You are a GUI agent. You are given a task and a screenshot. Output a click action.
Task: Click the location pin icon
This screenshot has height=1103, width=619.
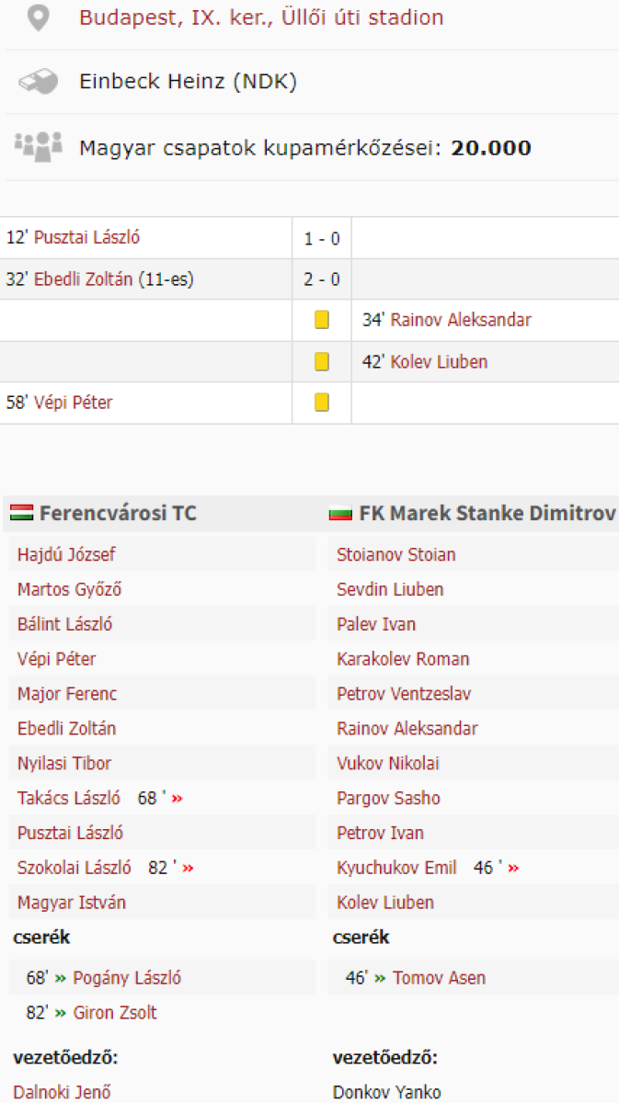[x=37, y=17]
